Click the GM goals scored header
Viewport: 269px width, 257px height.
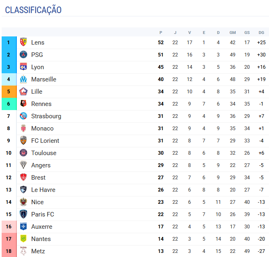pyautogui.click(x=232, y=32)
